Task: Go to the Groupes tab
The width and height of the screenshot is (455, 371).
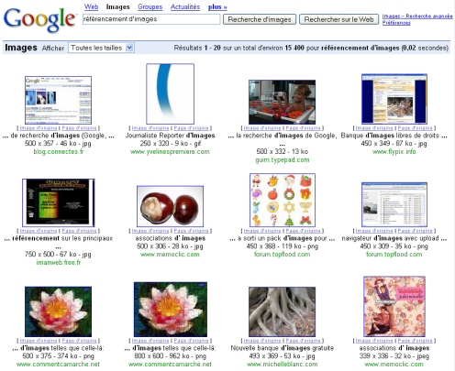Action: (150, 6)
